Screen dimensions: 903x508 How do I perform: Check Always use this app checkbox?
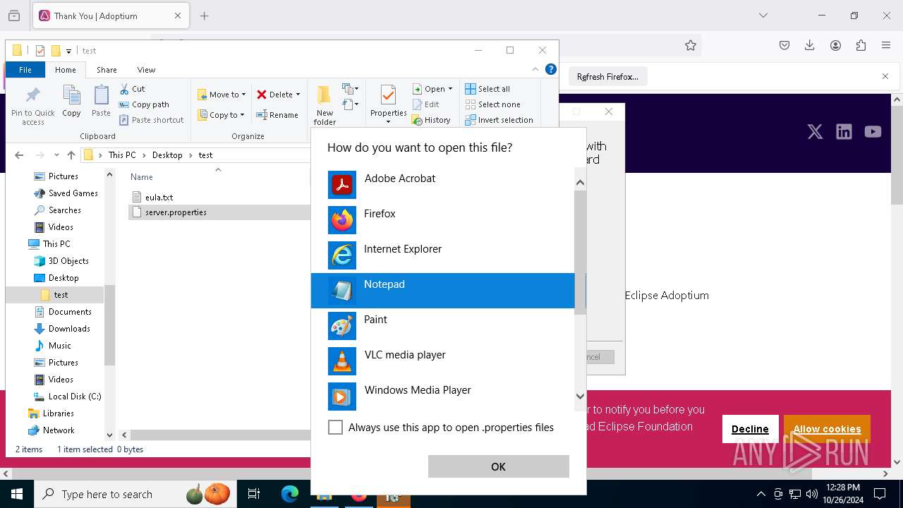[x=336, y=428]
